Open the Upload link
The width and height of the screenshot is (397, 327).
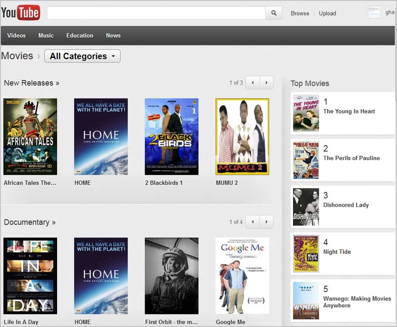click(328, 14)
